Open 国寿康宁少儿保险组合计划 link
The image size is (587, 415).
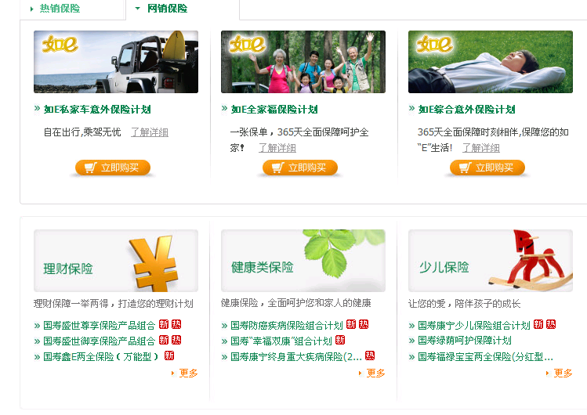474,326
